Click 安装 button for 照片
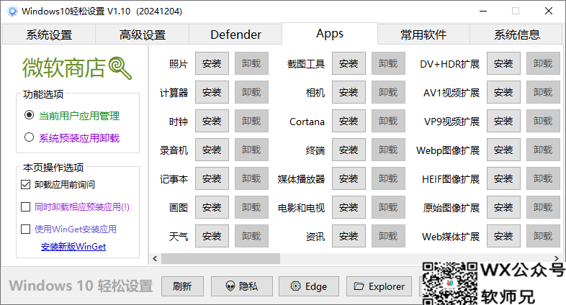This screenshot has height=305, width=566. pyautogui.click(x=212, y=63)
